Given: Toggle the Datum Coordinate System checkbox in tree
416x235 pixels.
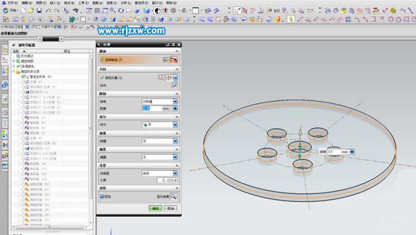Looking at the screenshot, I should pos(23,77).
